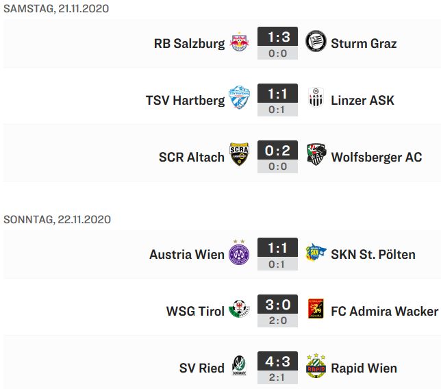Click the FC Admira Wacker crest
Viewport: 441px width, 389px height.
[316, 311]
